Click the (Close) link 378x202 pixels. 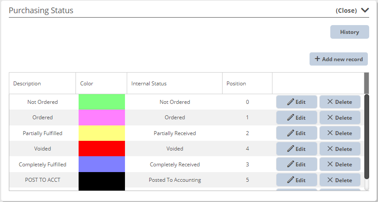(346, 11)
